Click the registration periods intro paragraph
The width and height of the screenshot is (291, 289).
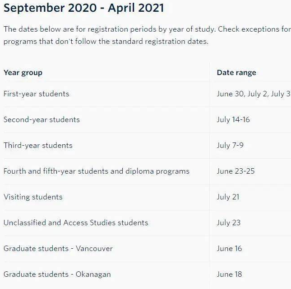[147, 35]
